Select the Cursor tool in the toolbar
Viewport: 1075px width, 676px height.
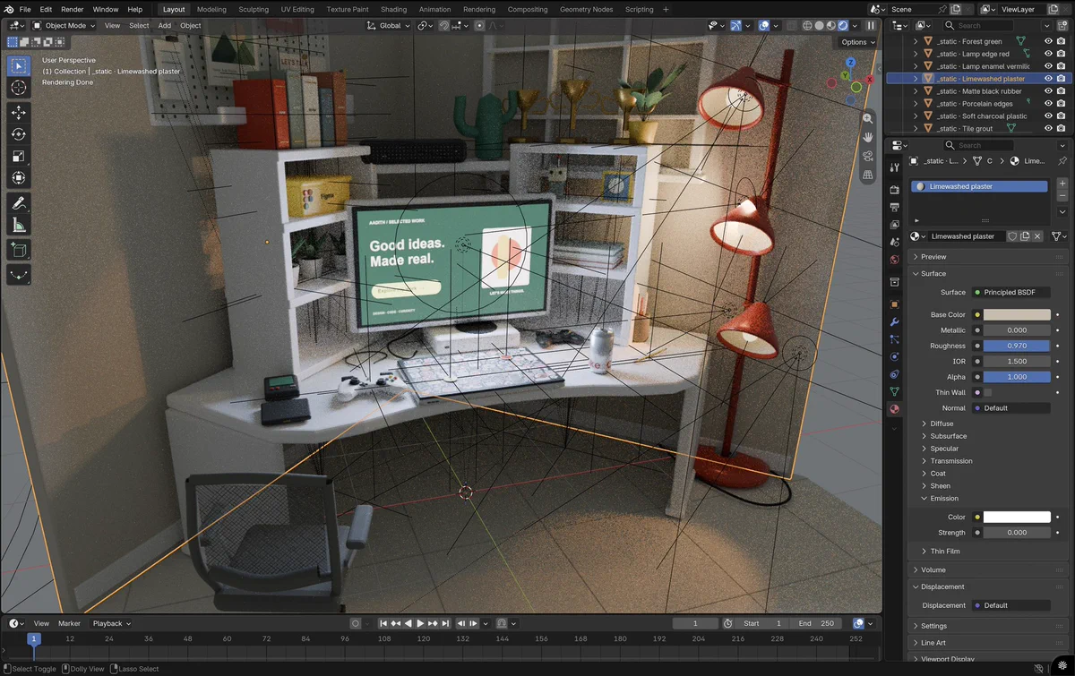[x=19, y=88]
